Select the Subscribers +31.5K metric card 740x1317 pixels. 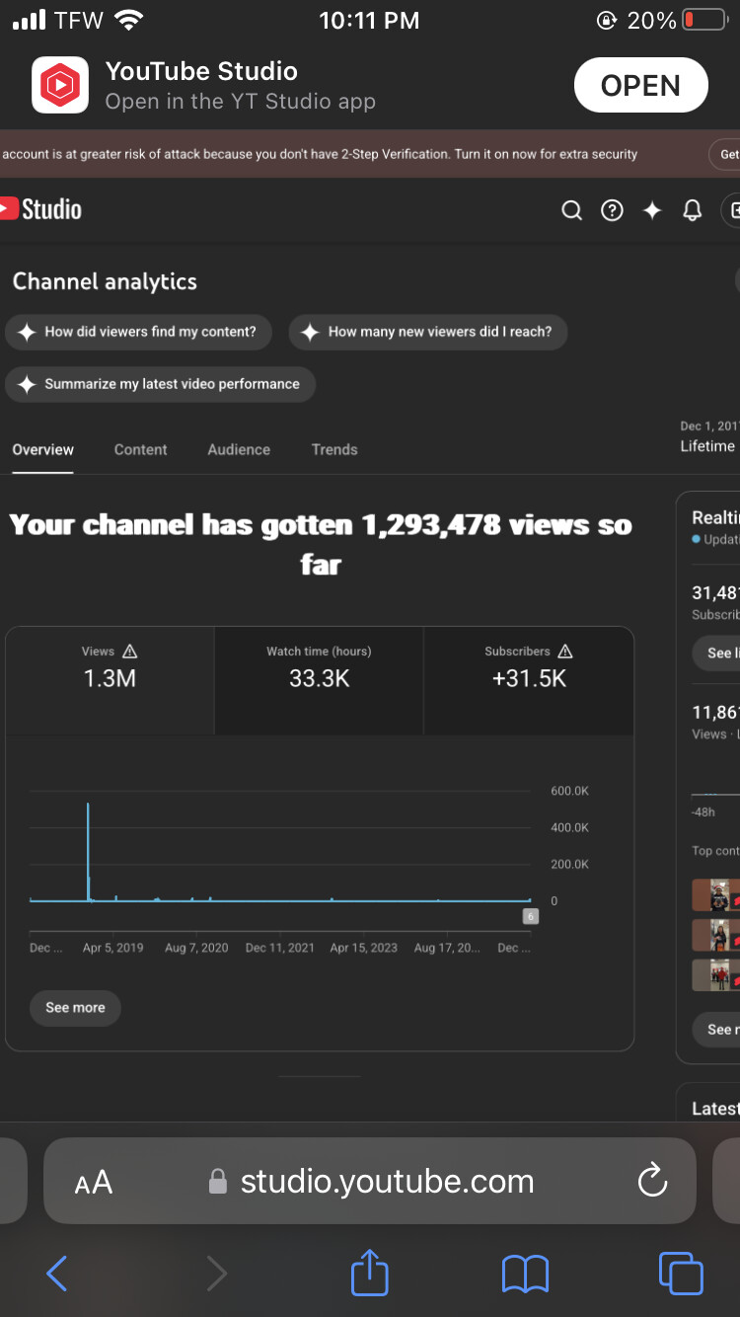pos(529,680)
